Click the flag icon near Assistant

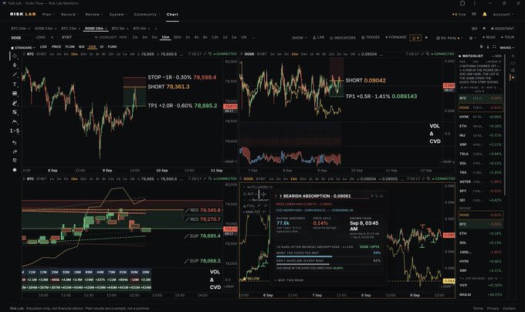tap(484, 29)
